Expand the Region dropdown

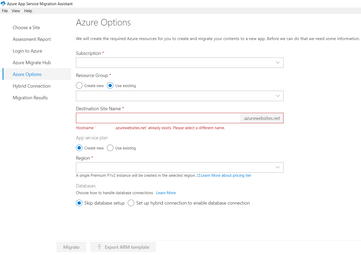[x=179, y=167]
